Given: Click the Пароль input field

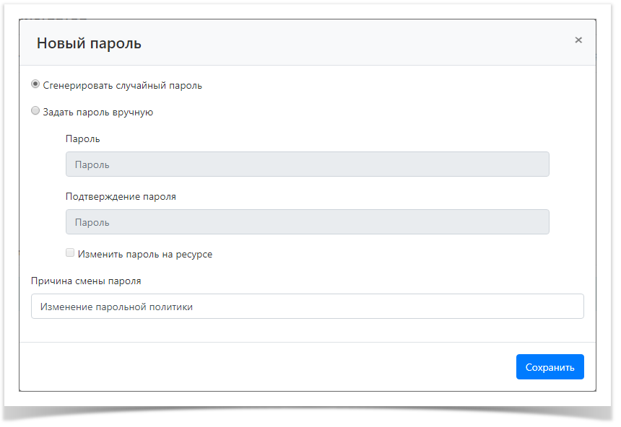Looking at the screenshot, I should [307, 164].
